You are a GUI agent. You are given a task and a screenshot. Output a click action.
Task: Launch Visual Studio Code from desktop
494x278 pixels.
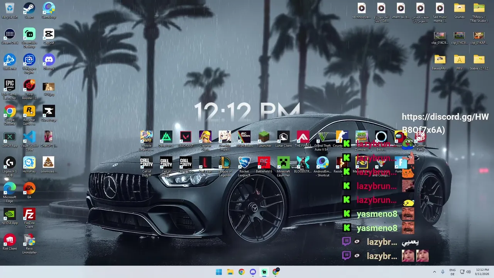point(29,141)
